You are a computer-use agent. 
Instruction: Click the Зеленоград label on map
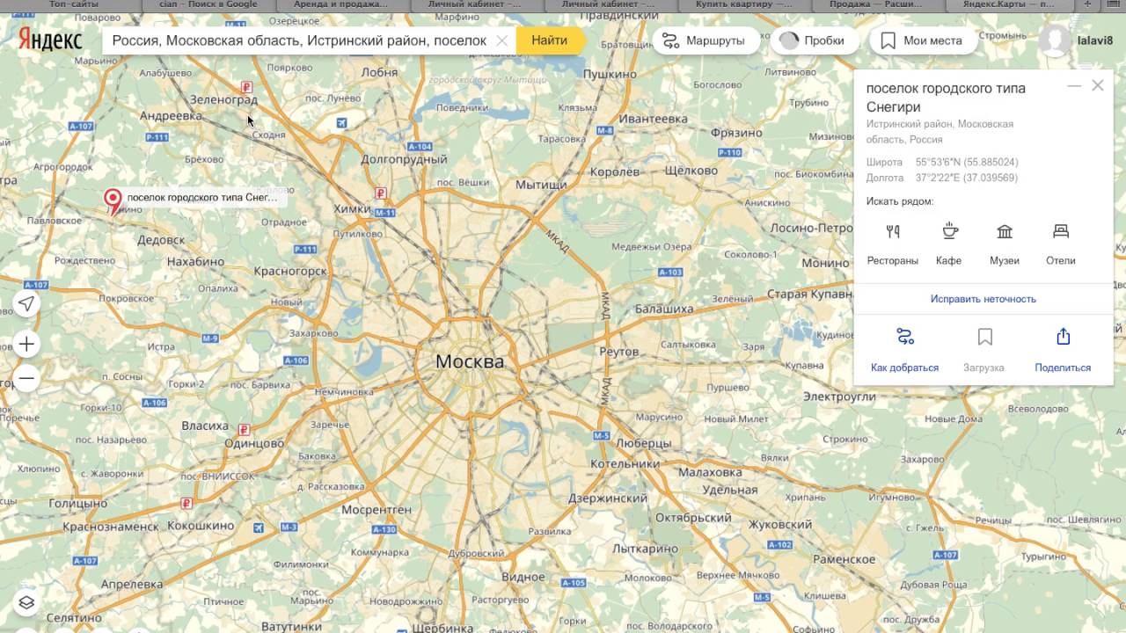[x=223, y=99]
